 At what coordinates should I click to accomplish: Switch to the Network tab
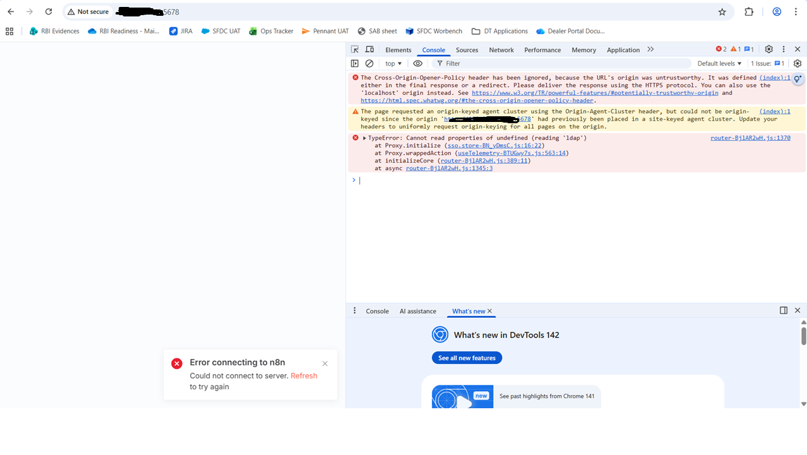coord(501,50)
